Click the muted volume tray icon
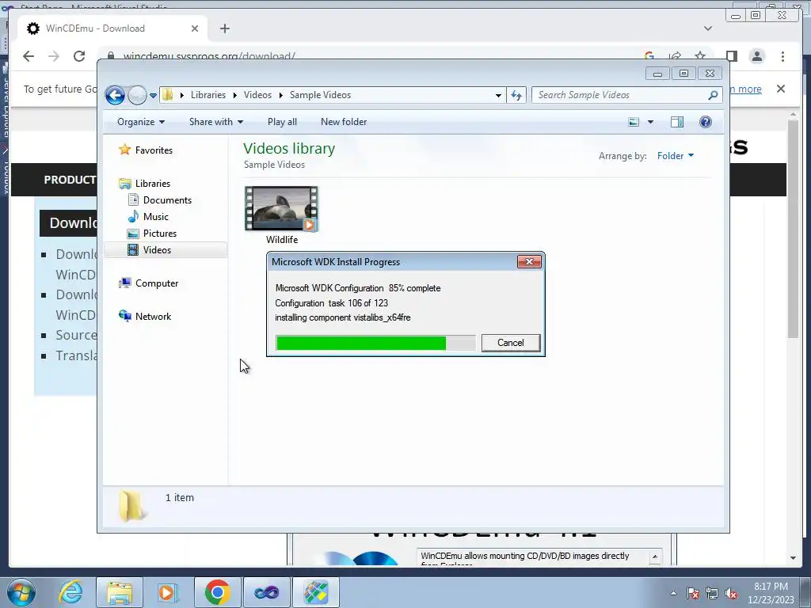The image size is (811, 608). coord(731,593)
